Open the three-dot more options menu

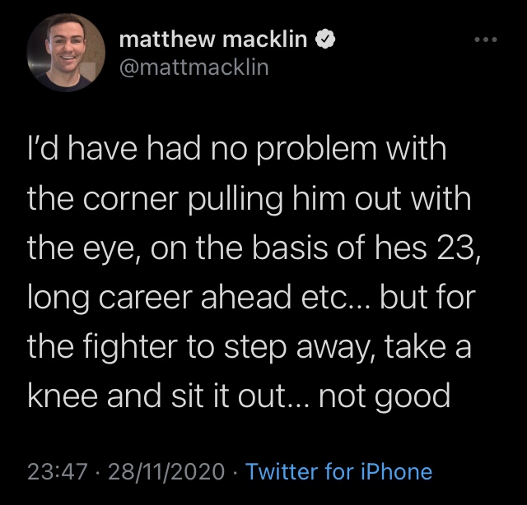[486, 39]
